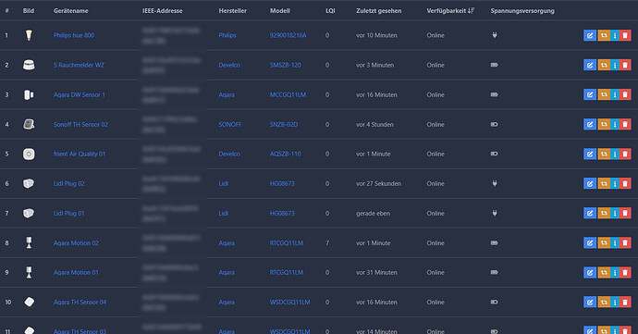Image resolution: width=638 pixels, height=334 pixels.
Task: Sort by Hersteller column header
Action: click(232, 11)
